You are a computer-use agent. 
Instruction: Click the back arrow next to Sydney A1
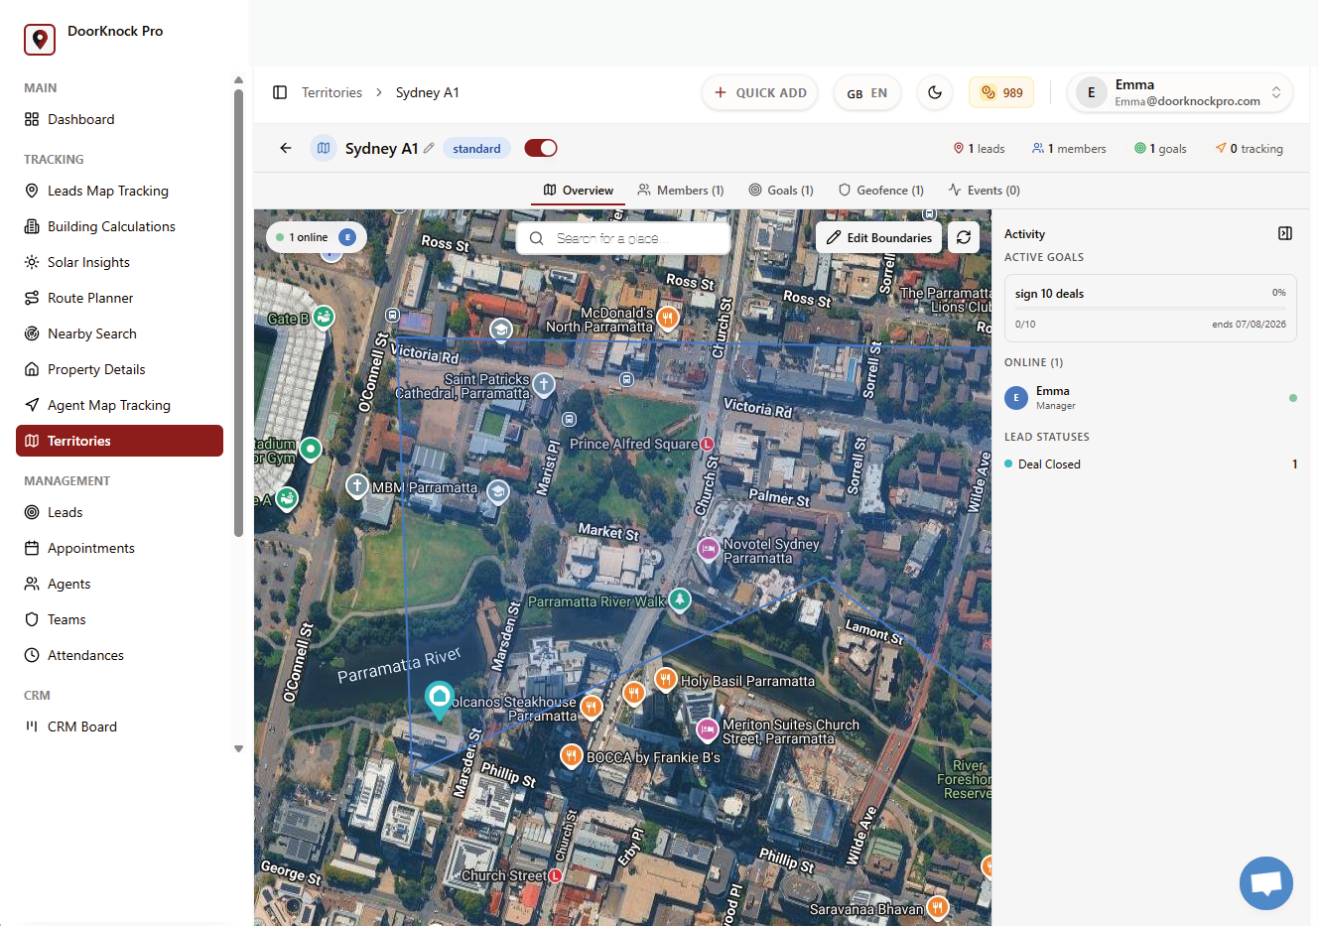tap(286, 148)
